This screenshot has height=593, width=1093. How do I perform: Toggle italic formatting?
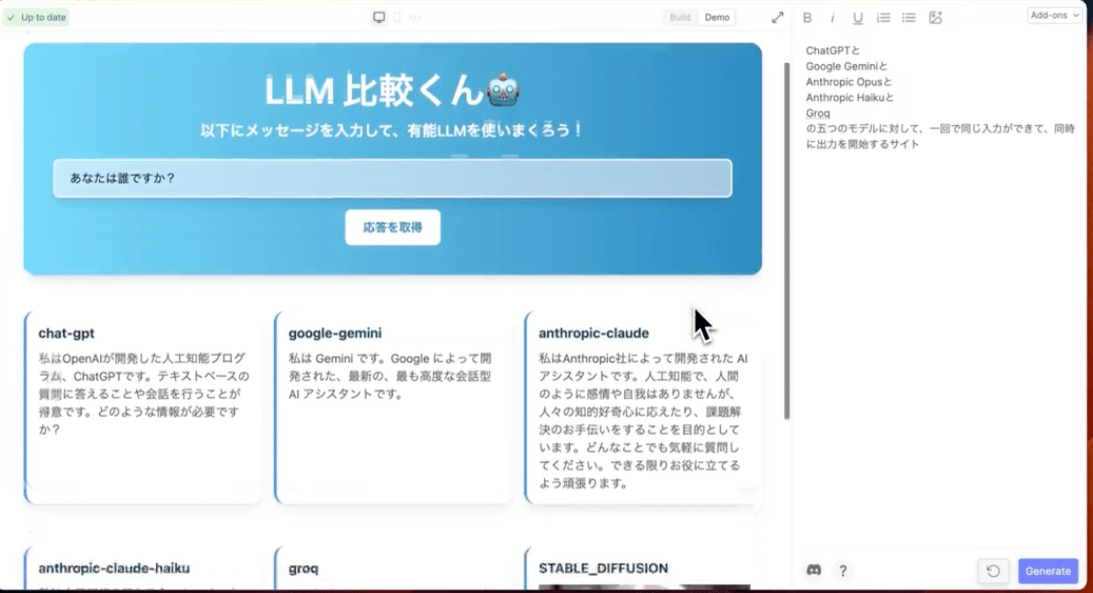(x=832, y=18)
